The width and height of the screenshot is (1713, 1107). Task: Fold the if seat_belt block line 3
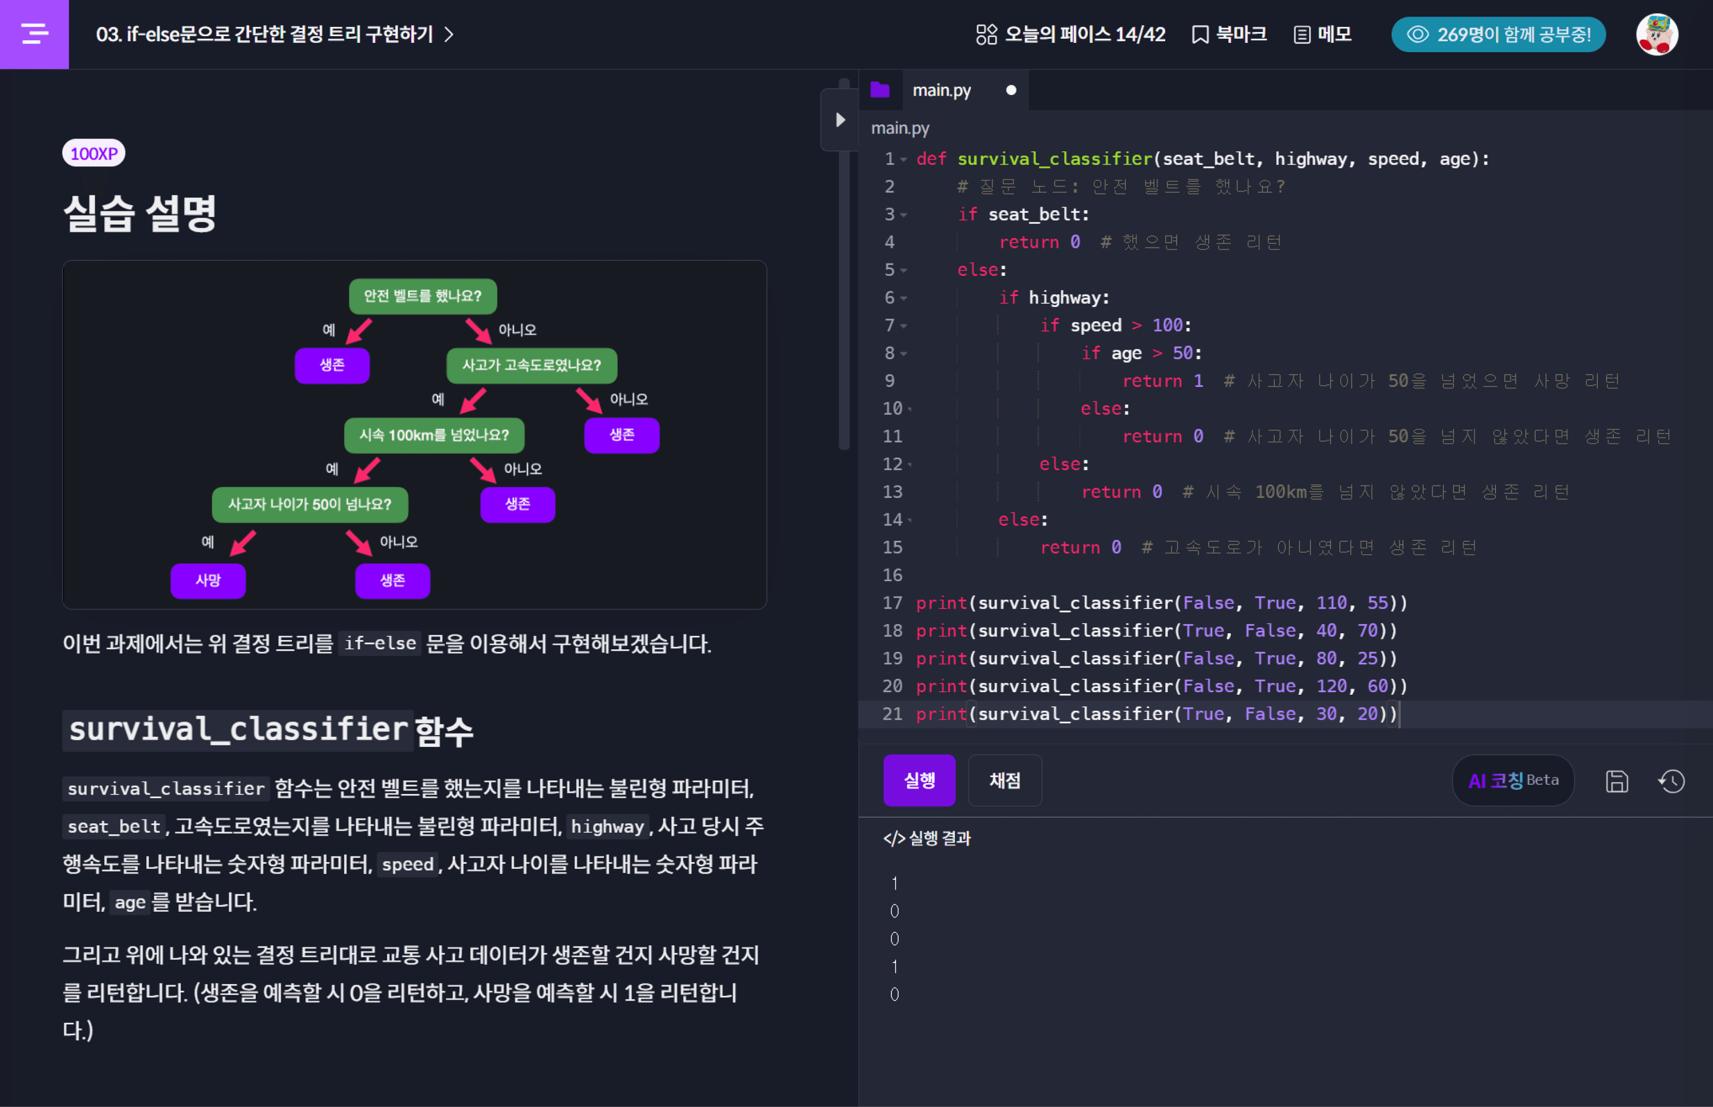coord(904,215)
